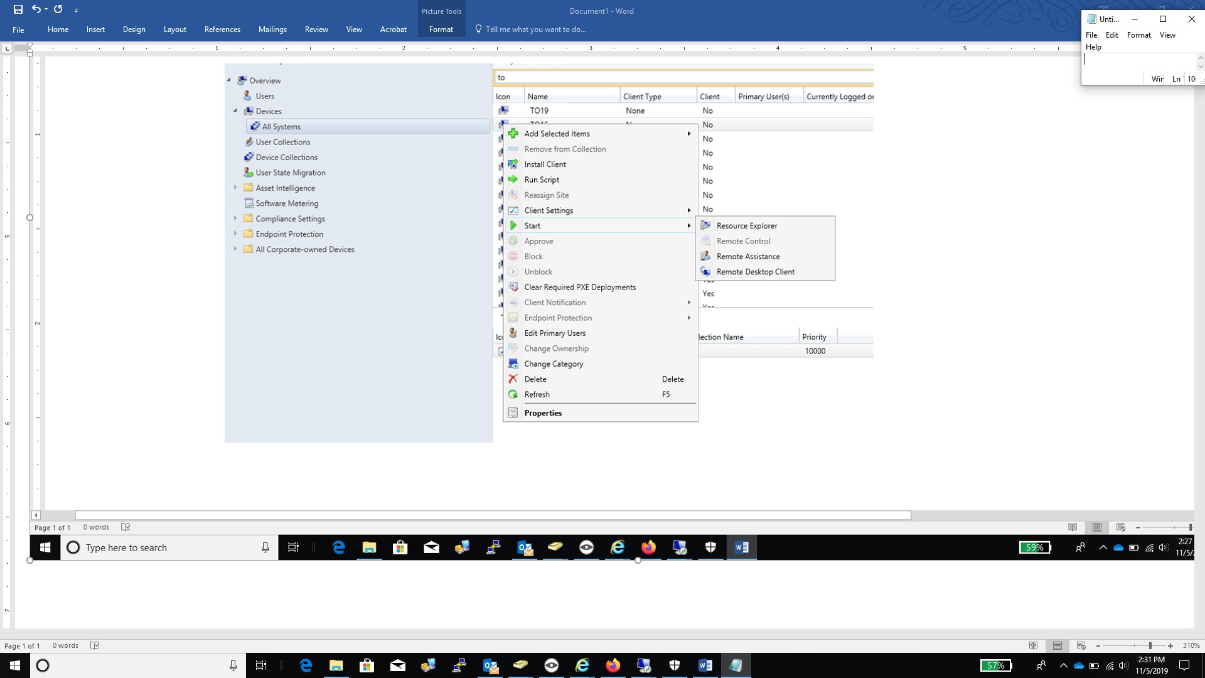Open the Undo history dropdown arrow
The image size is (1205, 678).
(x=46, y=10)
